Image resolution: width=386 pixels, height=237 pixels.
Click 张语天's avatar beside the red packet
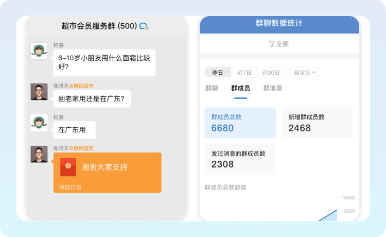point(39,154)
